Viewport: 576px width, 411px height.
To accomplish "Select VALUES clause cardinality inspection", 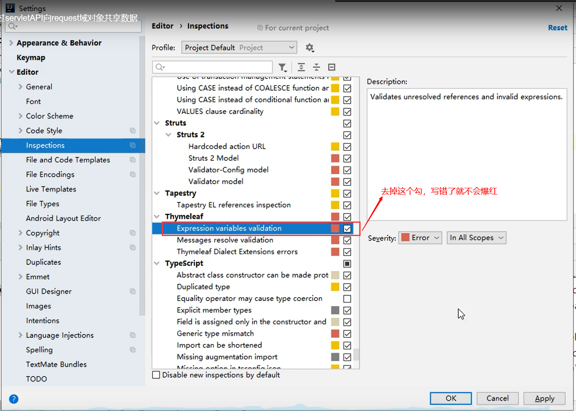I will point(220,111).
